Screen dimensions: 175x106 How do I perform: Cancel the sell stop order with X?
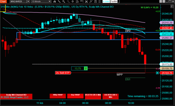pyautogui.click(x=157, y=73)
